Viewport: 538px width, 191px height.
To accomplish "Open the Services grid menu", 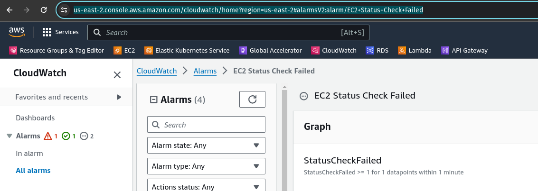I will (x=47, y=32).
